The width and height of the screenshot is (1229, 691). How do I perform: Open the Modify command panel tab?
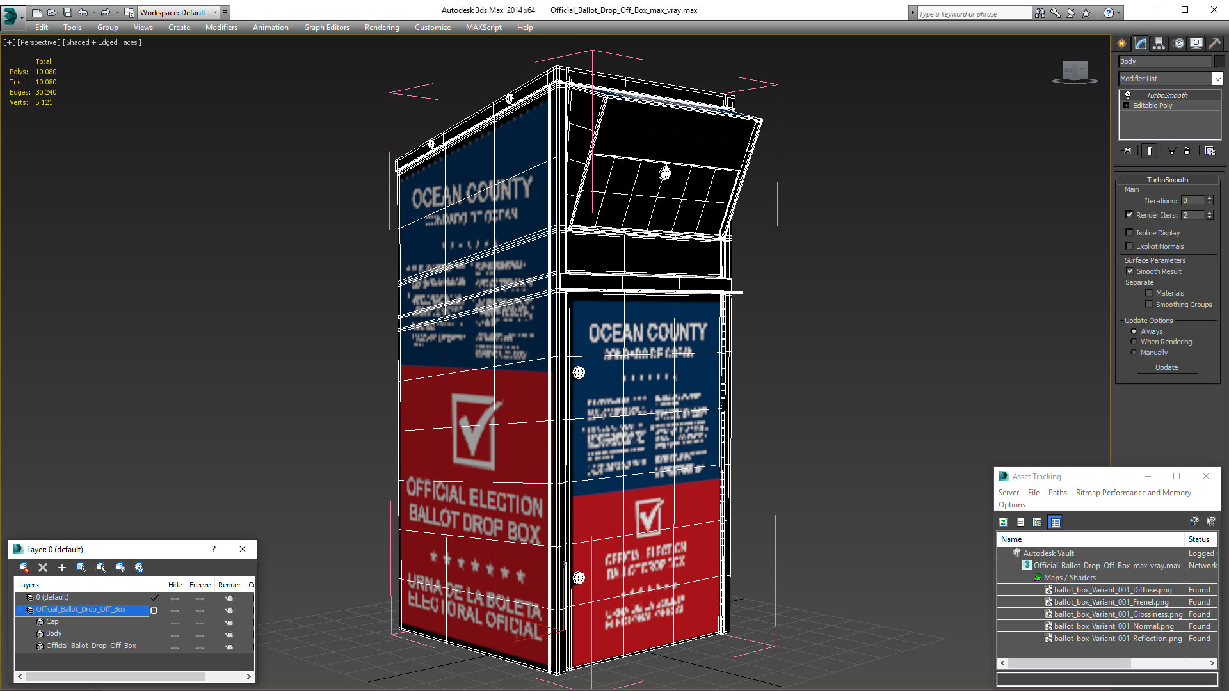pos(1140,44)
